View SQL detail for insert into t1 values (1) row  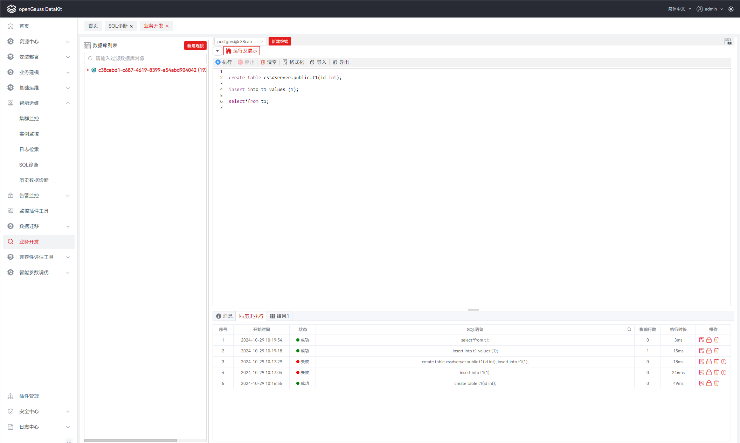(x=701, y=351)
